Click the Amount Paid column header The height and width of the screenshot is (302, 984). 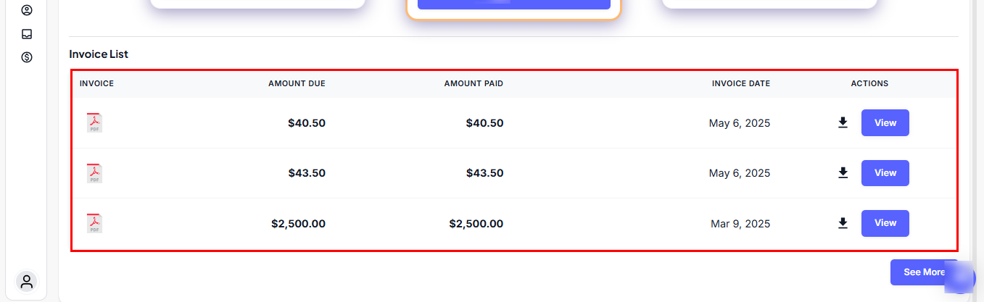(x=474, y=83)
